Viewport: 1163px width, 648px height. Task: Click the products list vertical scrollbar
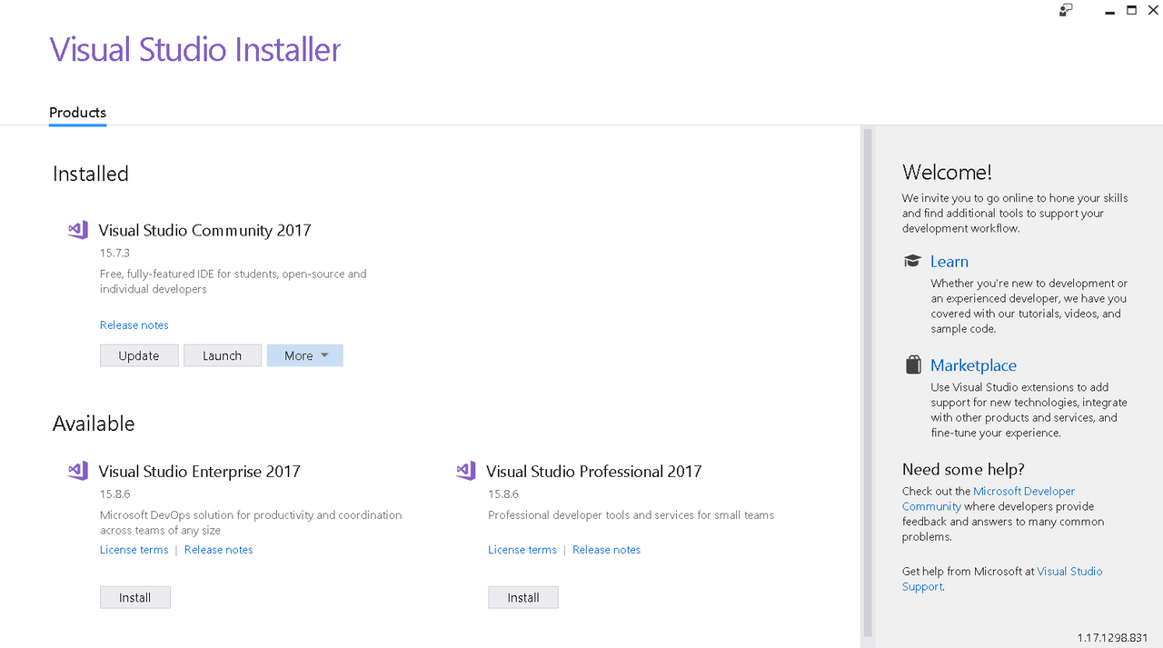[x=868, y=382]
